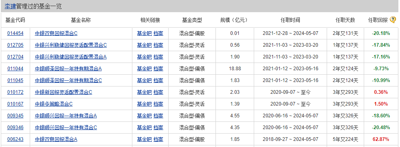400x147 pixels.
Task: Open 档案 for fund 009345
Action: click(158, 116)
